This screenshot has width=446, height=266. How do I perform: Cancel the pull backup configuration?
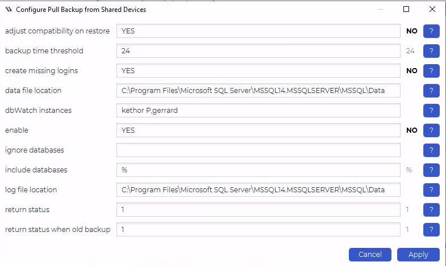point(370,255)
